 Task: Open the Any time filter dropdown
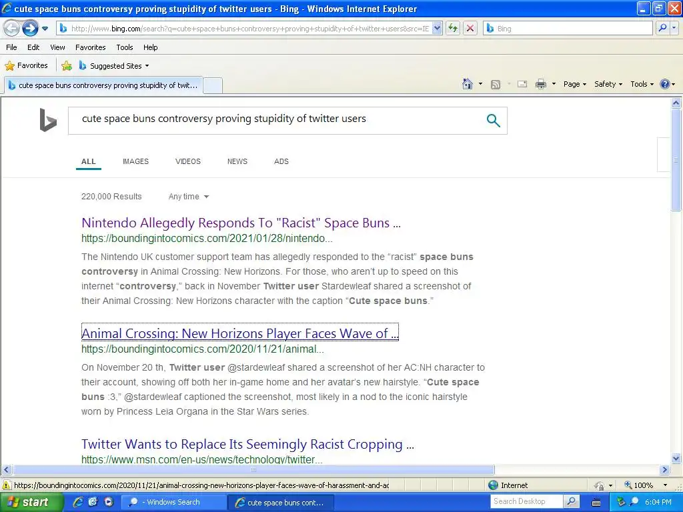tap(189, 197)
